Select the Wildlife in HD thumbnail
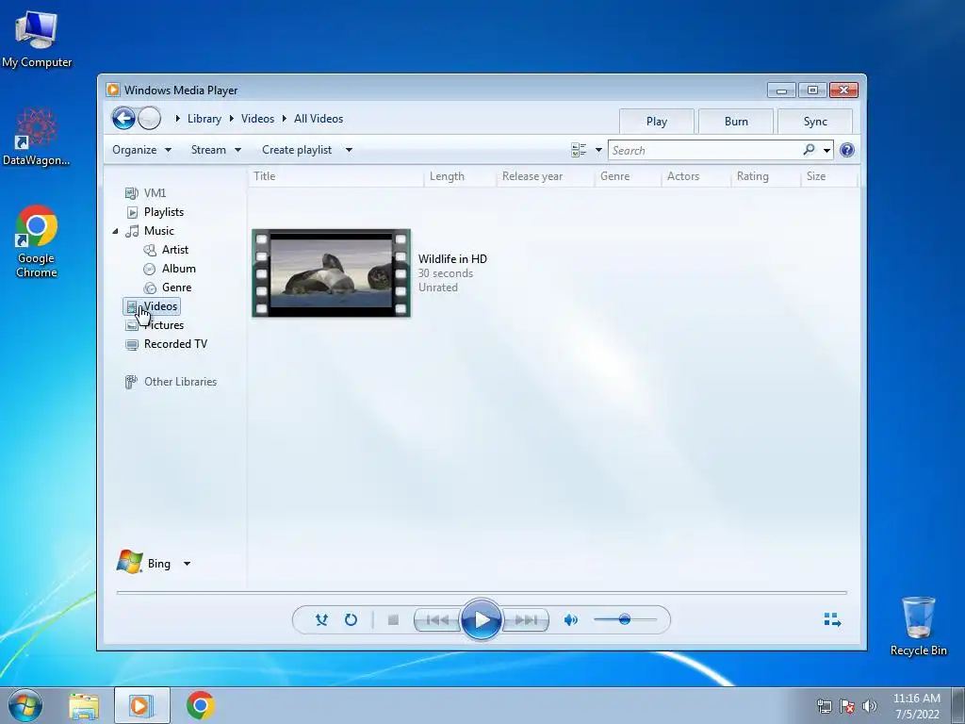The image size is (965, 724). tap(331, 272)
